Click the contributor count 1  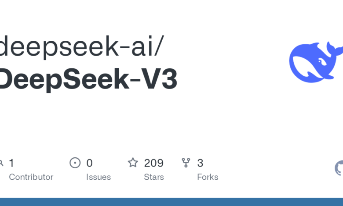coord(11,163)
